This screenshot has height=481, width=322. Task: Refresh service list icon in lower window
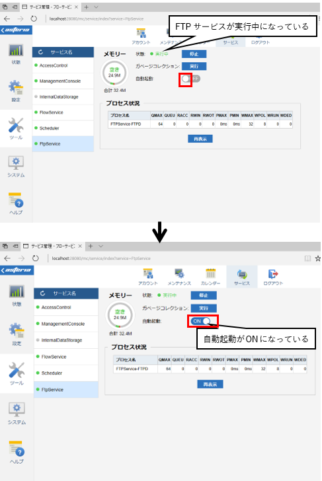[x=43, y=293]
